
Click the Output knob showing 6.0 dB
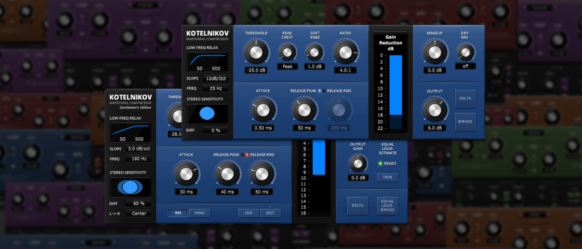click(434, 109)
